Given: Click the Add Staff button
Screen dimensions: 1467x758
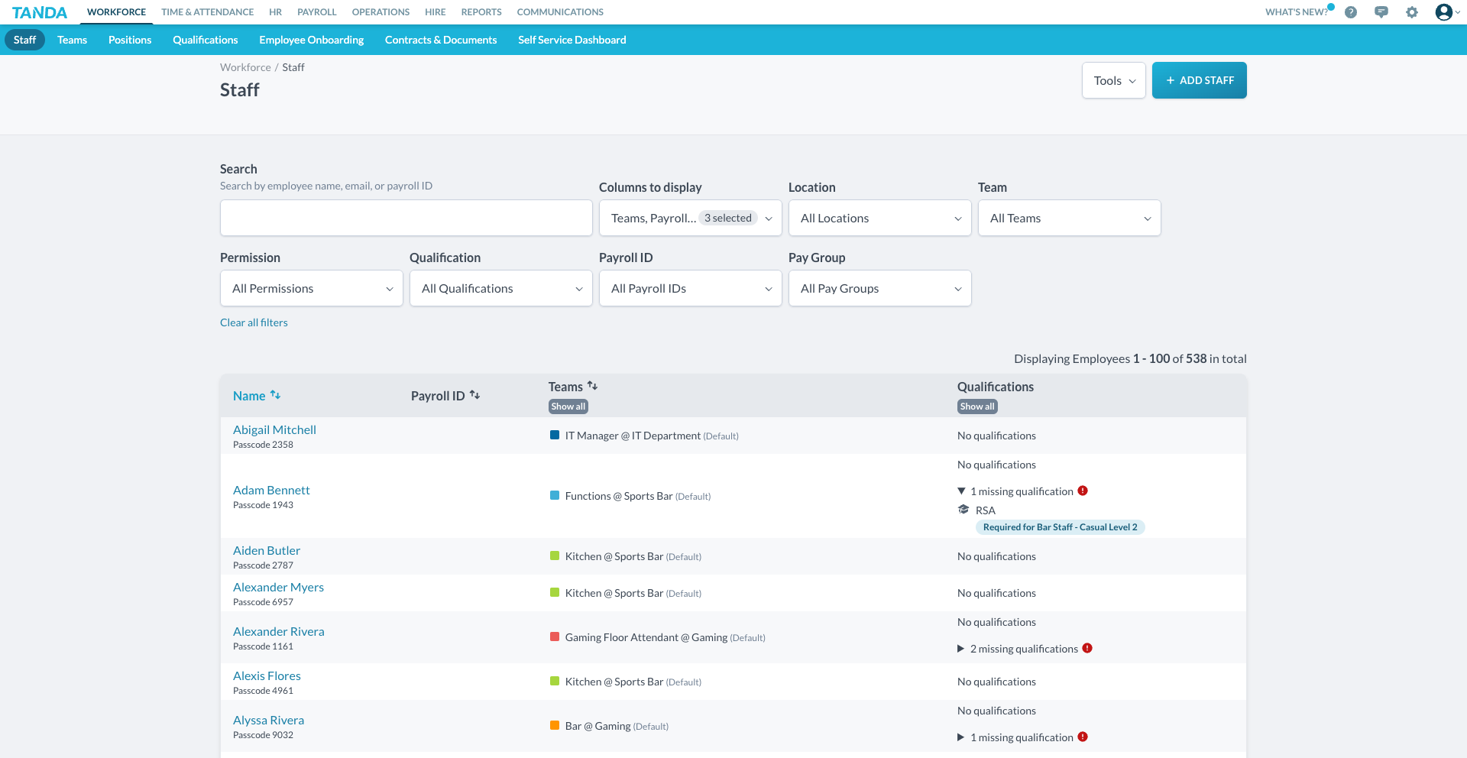Looking at the screenshot, I should (1199, 80).
